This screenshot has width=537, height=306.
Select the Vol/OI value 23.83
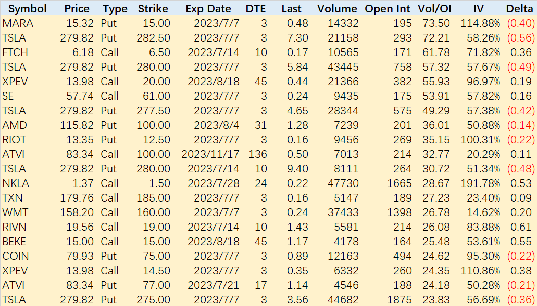click(x=436, y=300)
